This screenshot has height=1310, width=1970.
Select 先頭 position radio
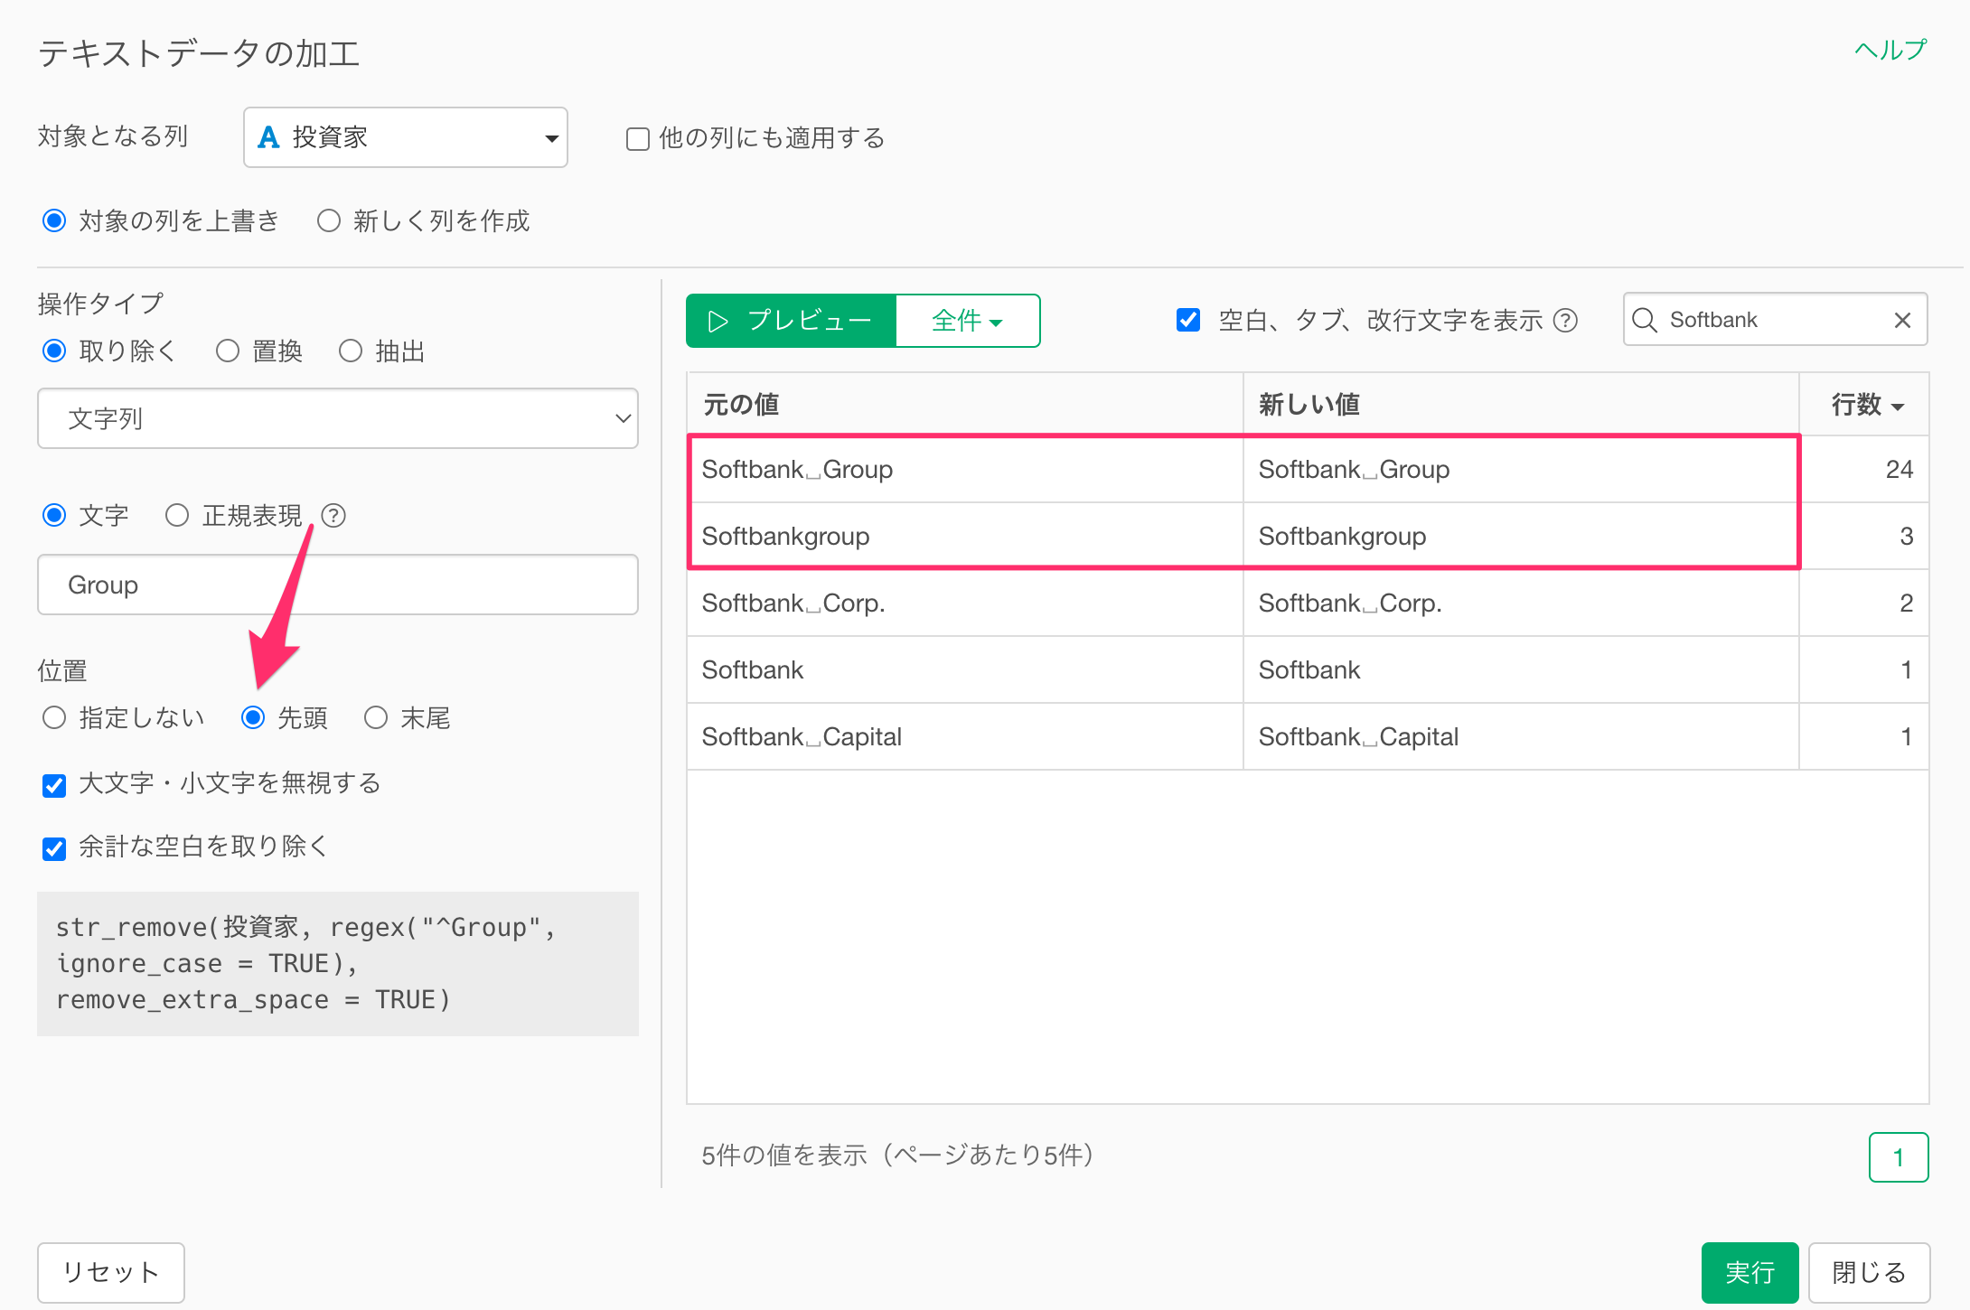pyautogui.click(x=253, y=717)
